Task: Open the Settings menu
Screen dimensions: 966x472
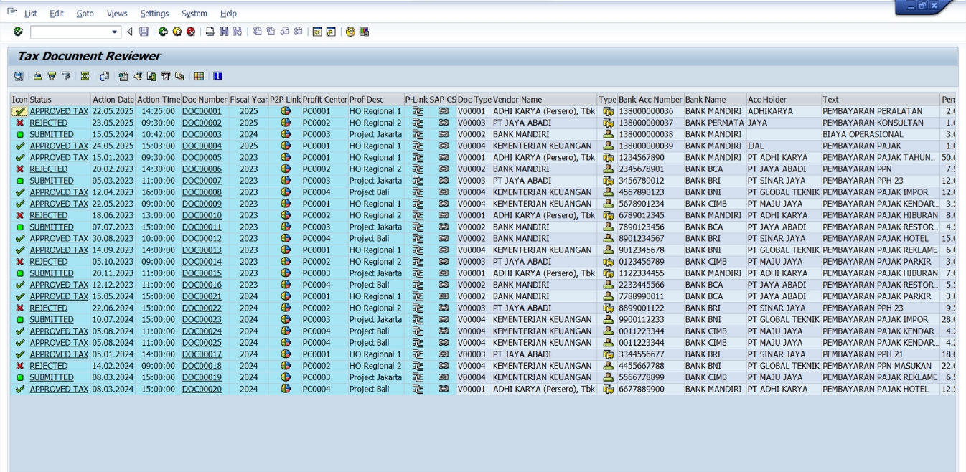Action: click(154, 14)
